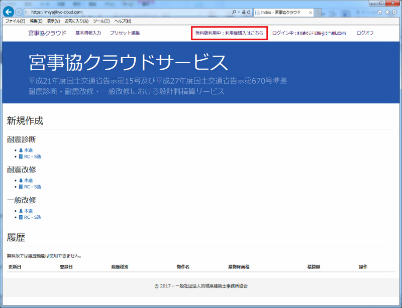Click the browser home icon
Viewport: 402px width, 308px height.
click(380, 12)
